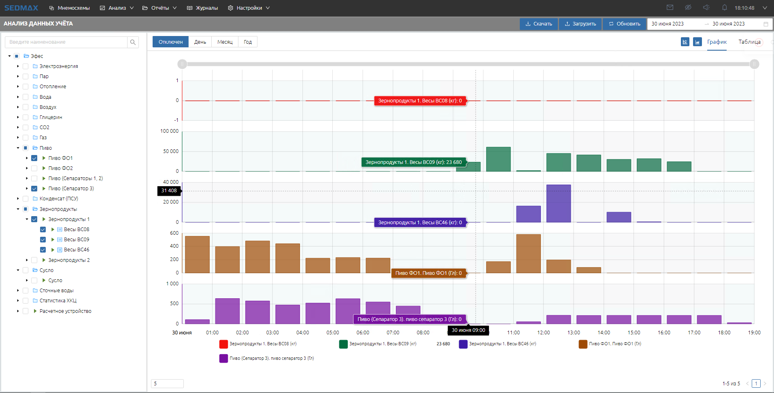Open the Отчёты dropdown menu

160,8
